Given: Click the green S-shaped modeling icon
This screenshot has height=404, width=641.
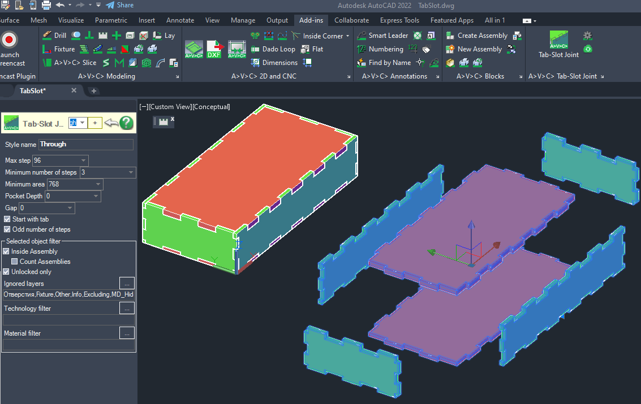Looking at the screenshot, I should click(x=106, y=62).
